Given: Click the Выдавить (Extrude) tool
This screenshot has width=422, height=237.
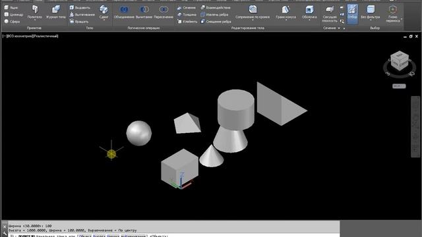Looking at the screenshot, I should [x=80, y=8].
